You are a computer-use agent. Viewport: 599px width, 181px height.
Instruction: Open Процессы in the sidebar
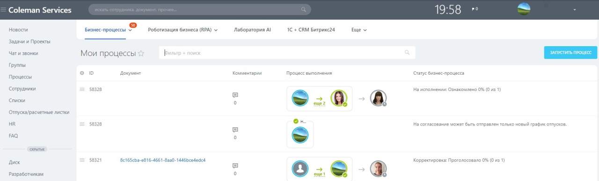21,77
